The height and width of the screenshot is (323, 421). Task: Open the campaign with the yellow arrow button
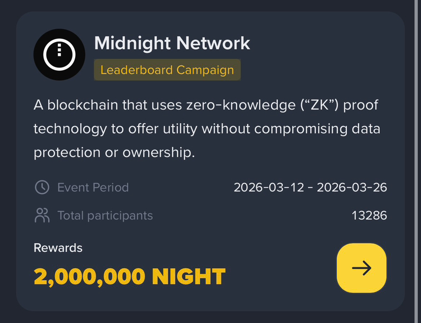[362, 268]
